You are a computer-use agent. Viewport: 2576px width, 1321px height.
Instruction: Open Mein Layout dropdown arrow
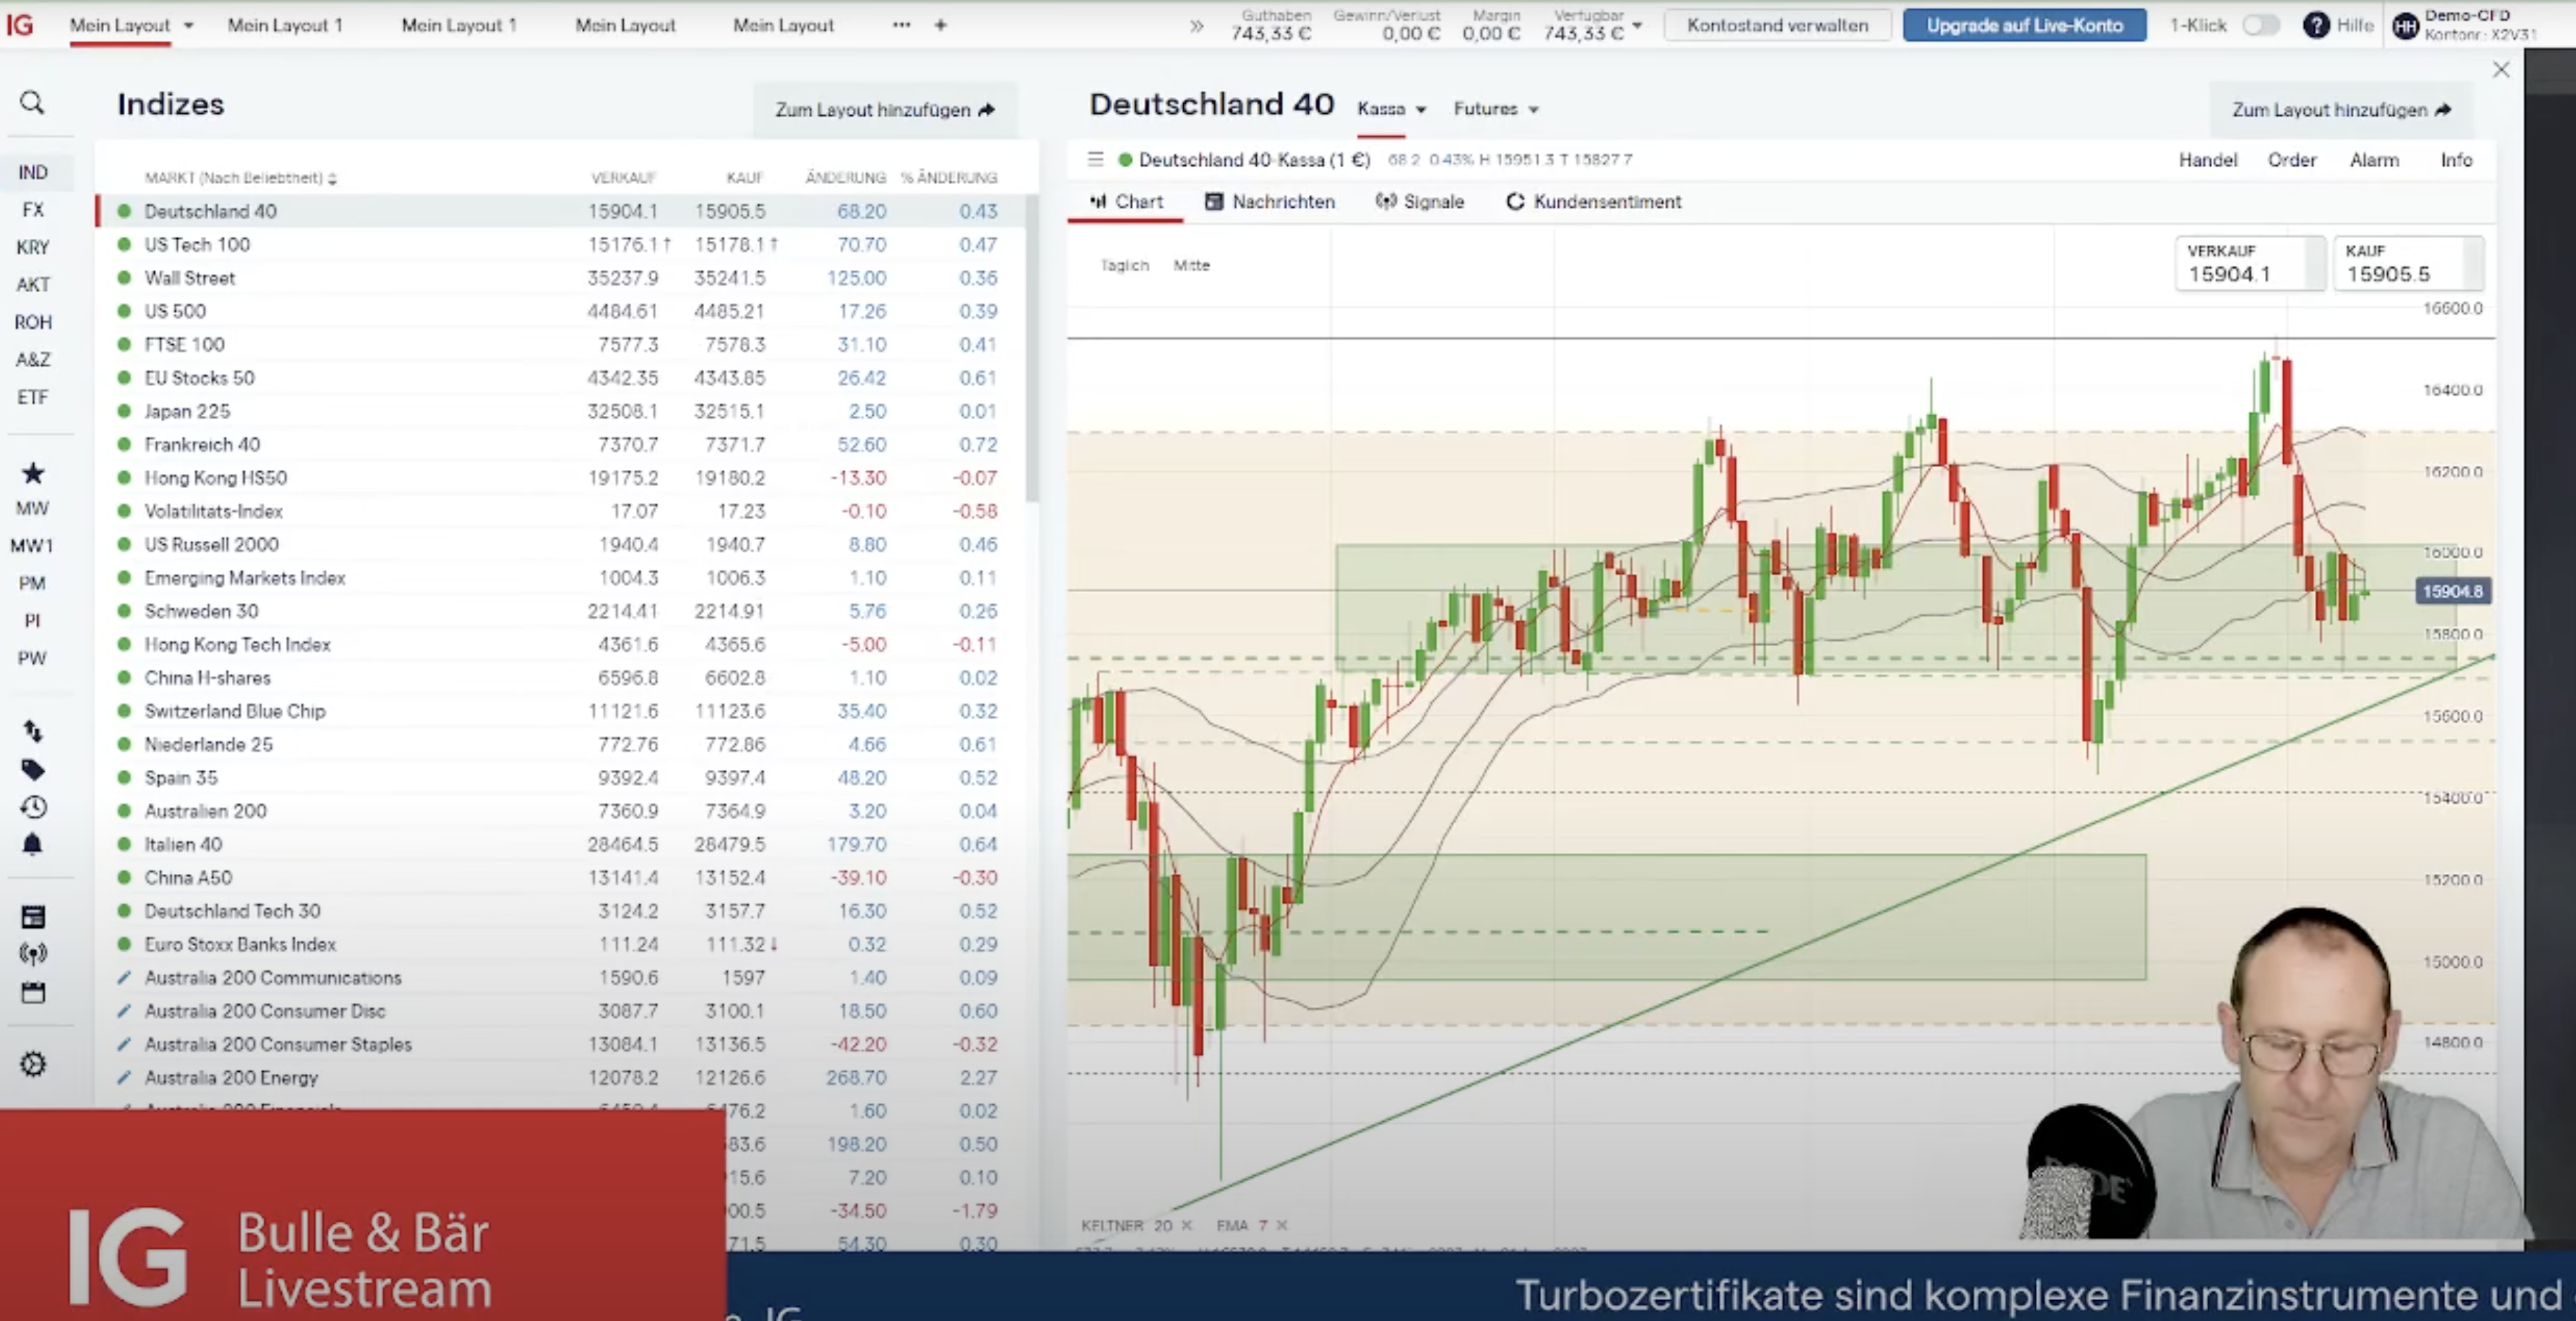pos(188,26)
